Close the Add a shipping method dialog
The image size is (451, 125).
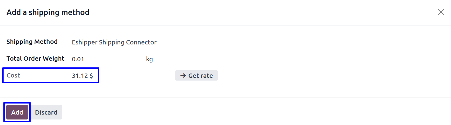tap(441, 12)
